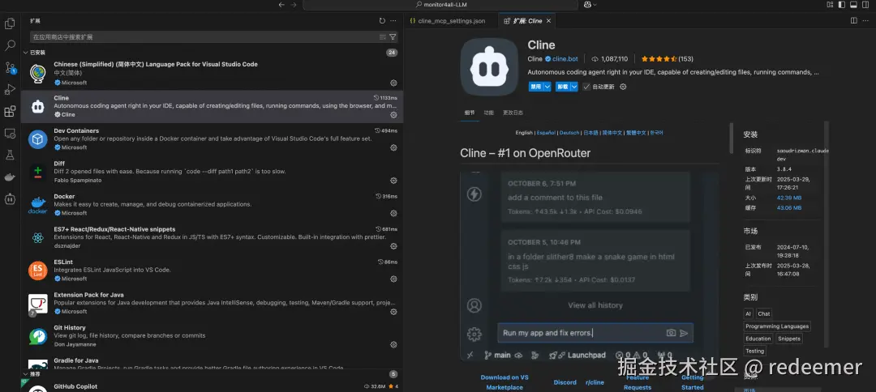Open Remote Explorer in activity bar

10,134
